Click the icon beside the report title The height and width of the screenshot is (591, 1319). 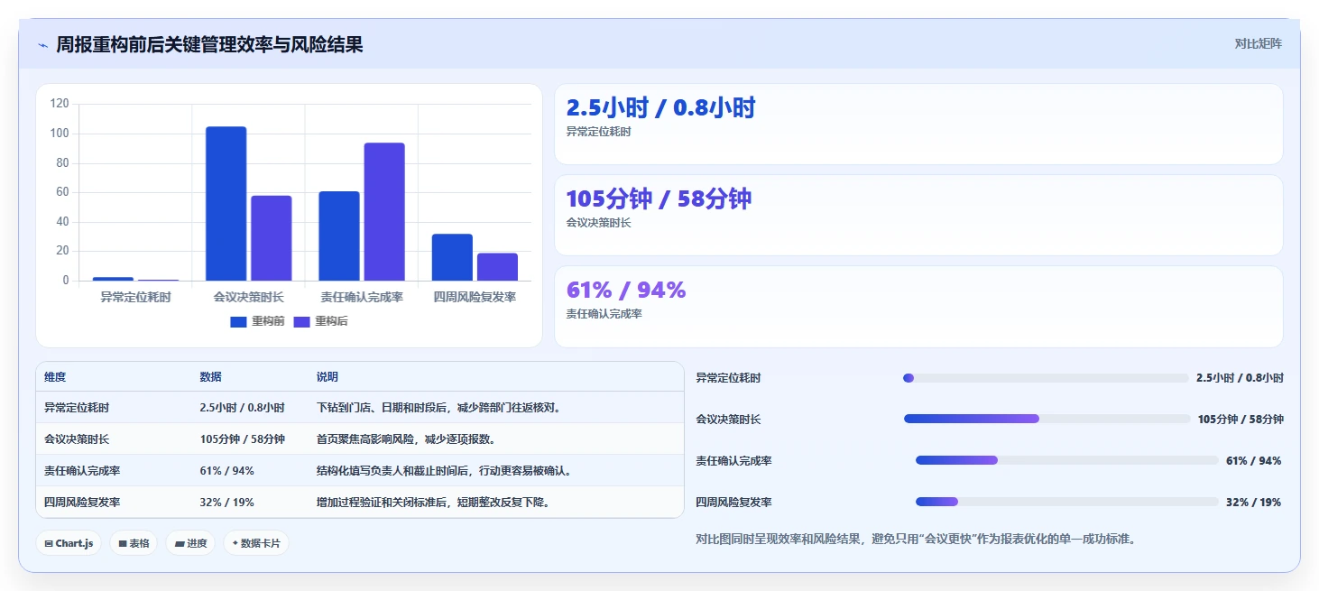click(x=42, y=45)
